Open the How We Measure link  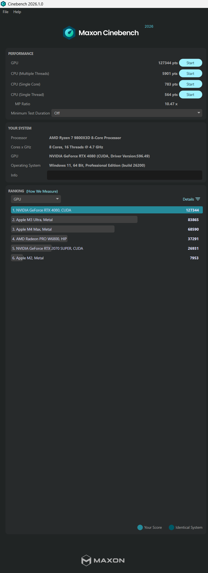tap(42, 191)
